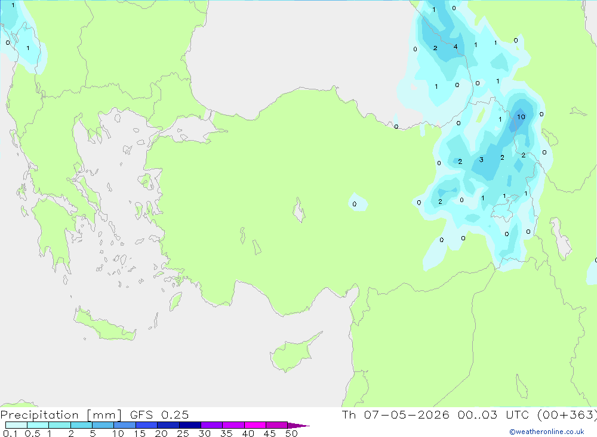Select the legend tick label "50"
The image size is (597, 437).
pyautogui.click(x=291, y=433)
